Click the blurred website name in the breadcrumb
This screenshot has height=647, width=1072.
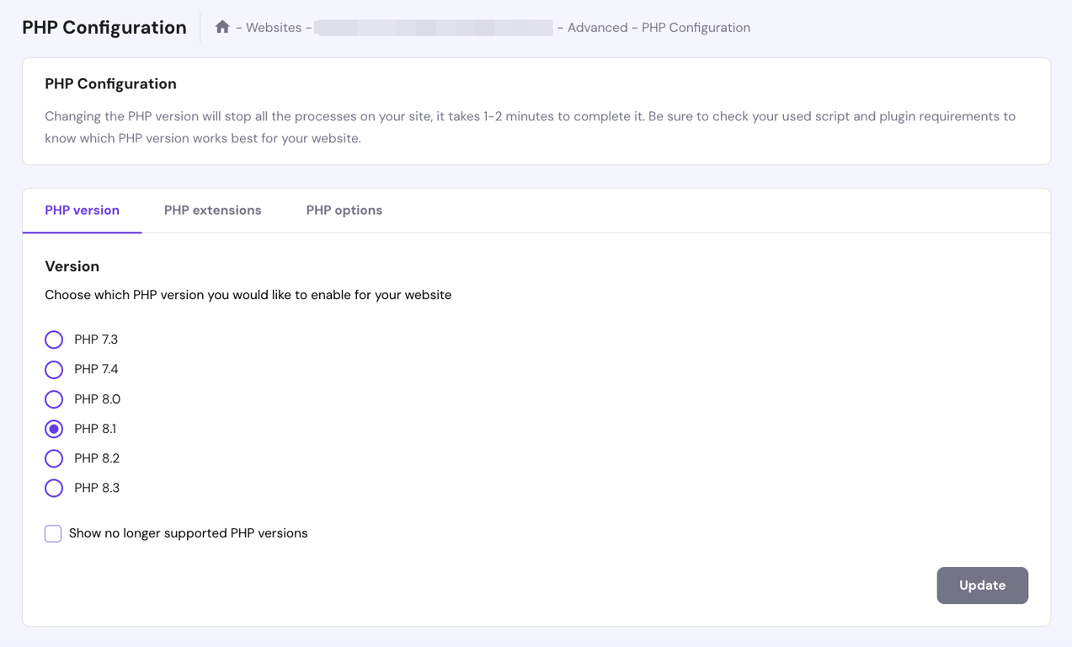click(x=434, y=27)
